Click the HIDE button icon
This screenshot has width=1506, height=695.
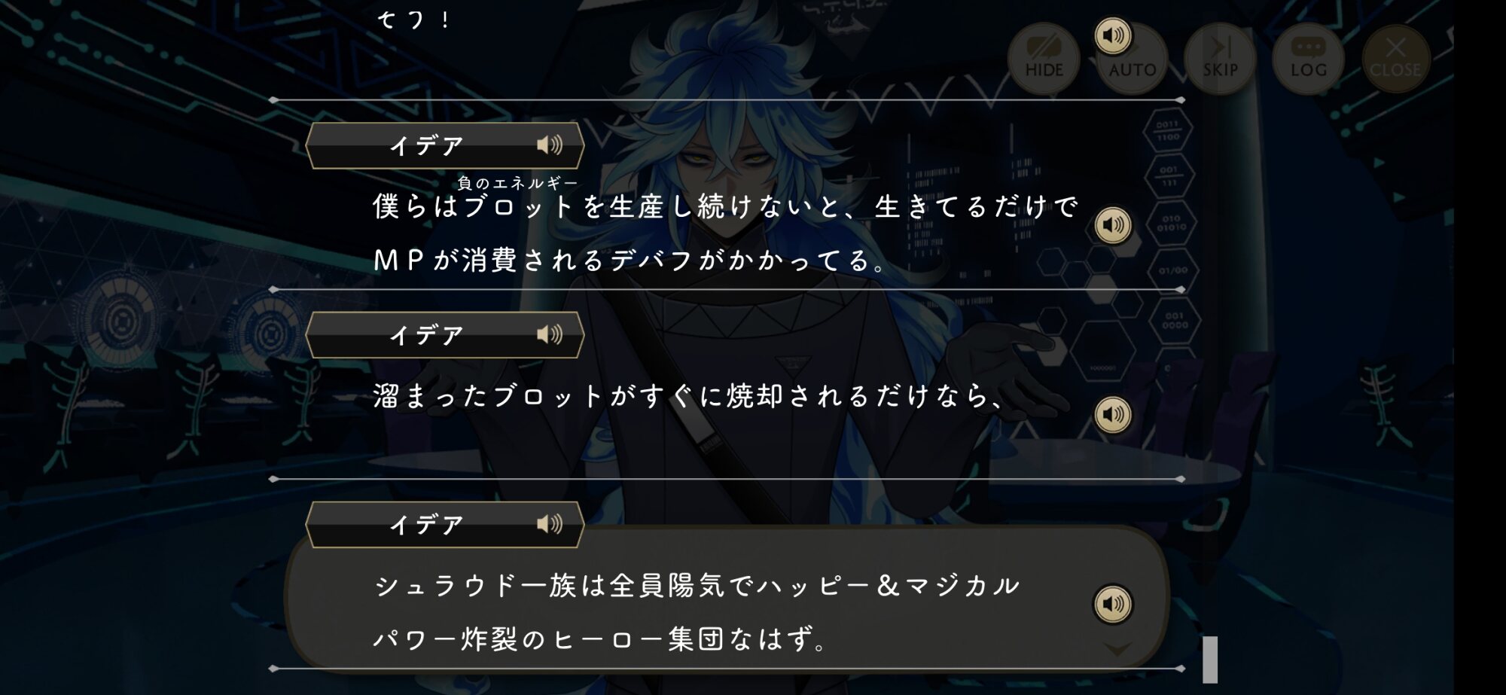(1044, 59)
